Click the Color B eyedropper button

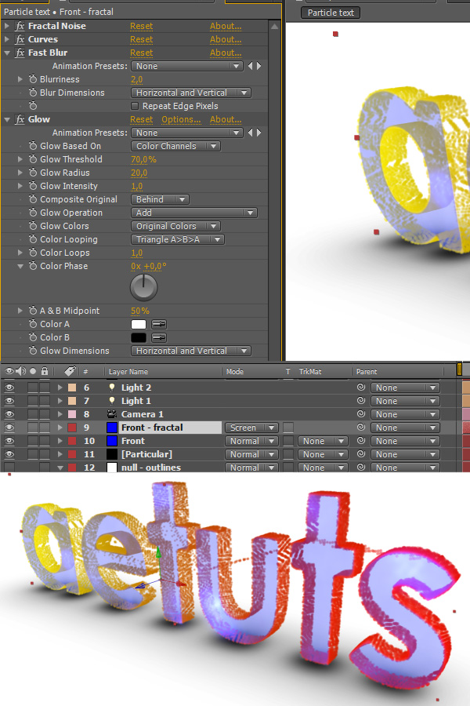point(159,337)
